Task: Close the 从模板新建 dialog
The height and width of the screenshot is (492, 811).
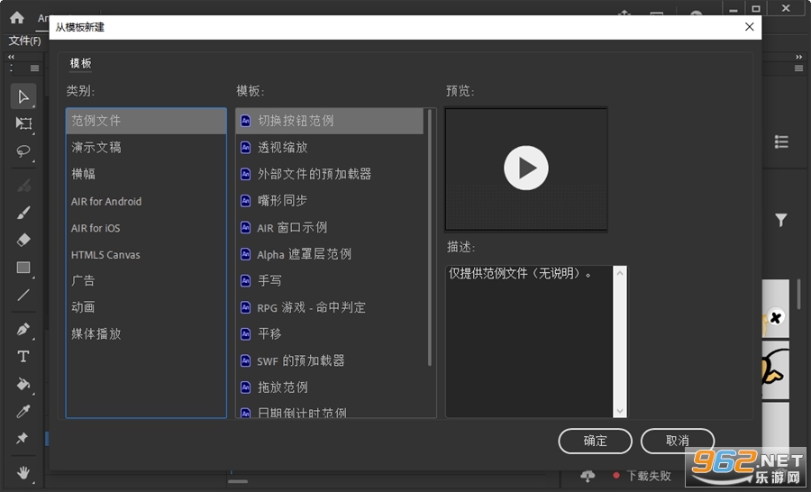Action: [749, 27]
